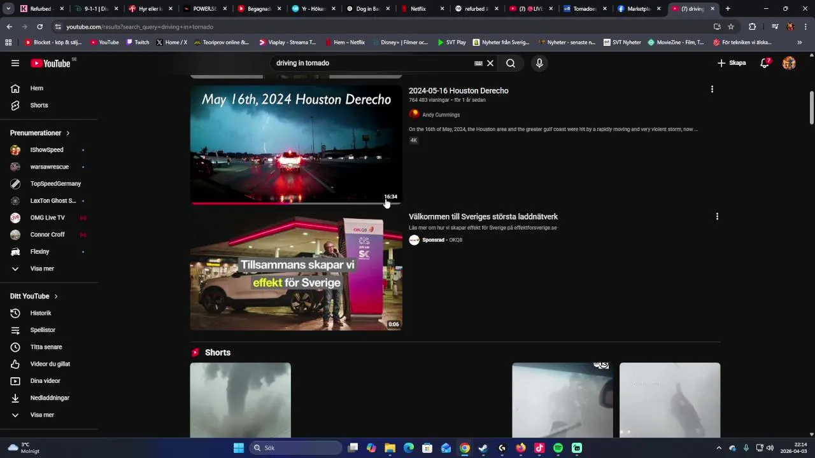815x458 pixels.
Task: Open Nedladdningar in the sidebar
Action: tap(49, 398)
